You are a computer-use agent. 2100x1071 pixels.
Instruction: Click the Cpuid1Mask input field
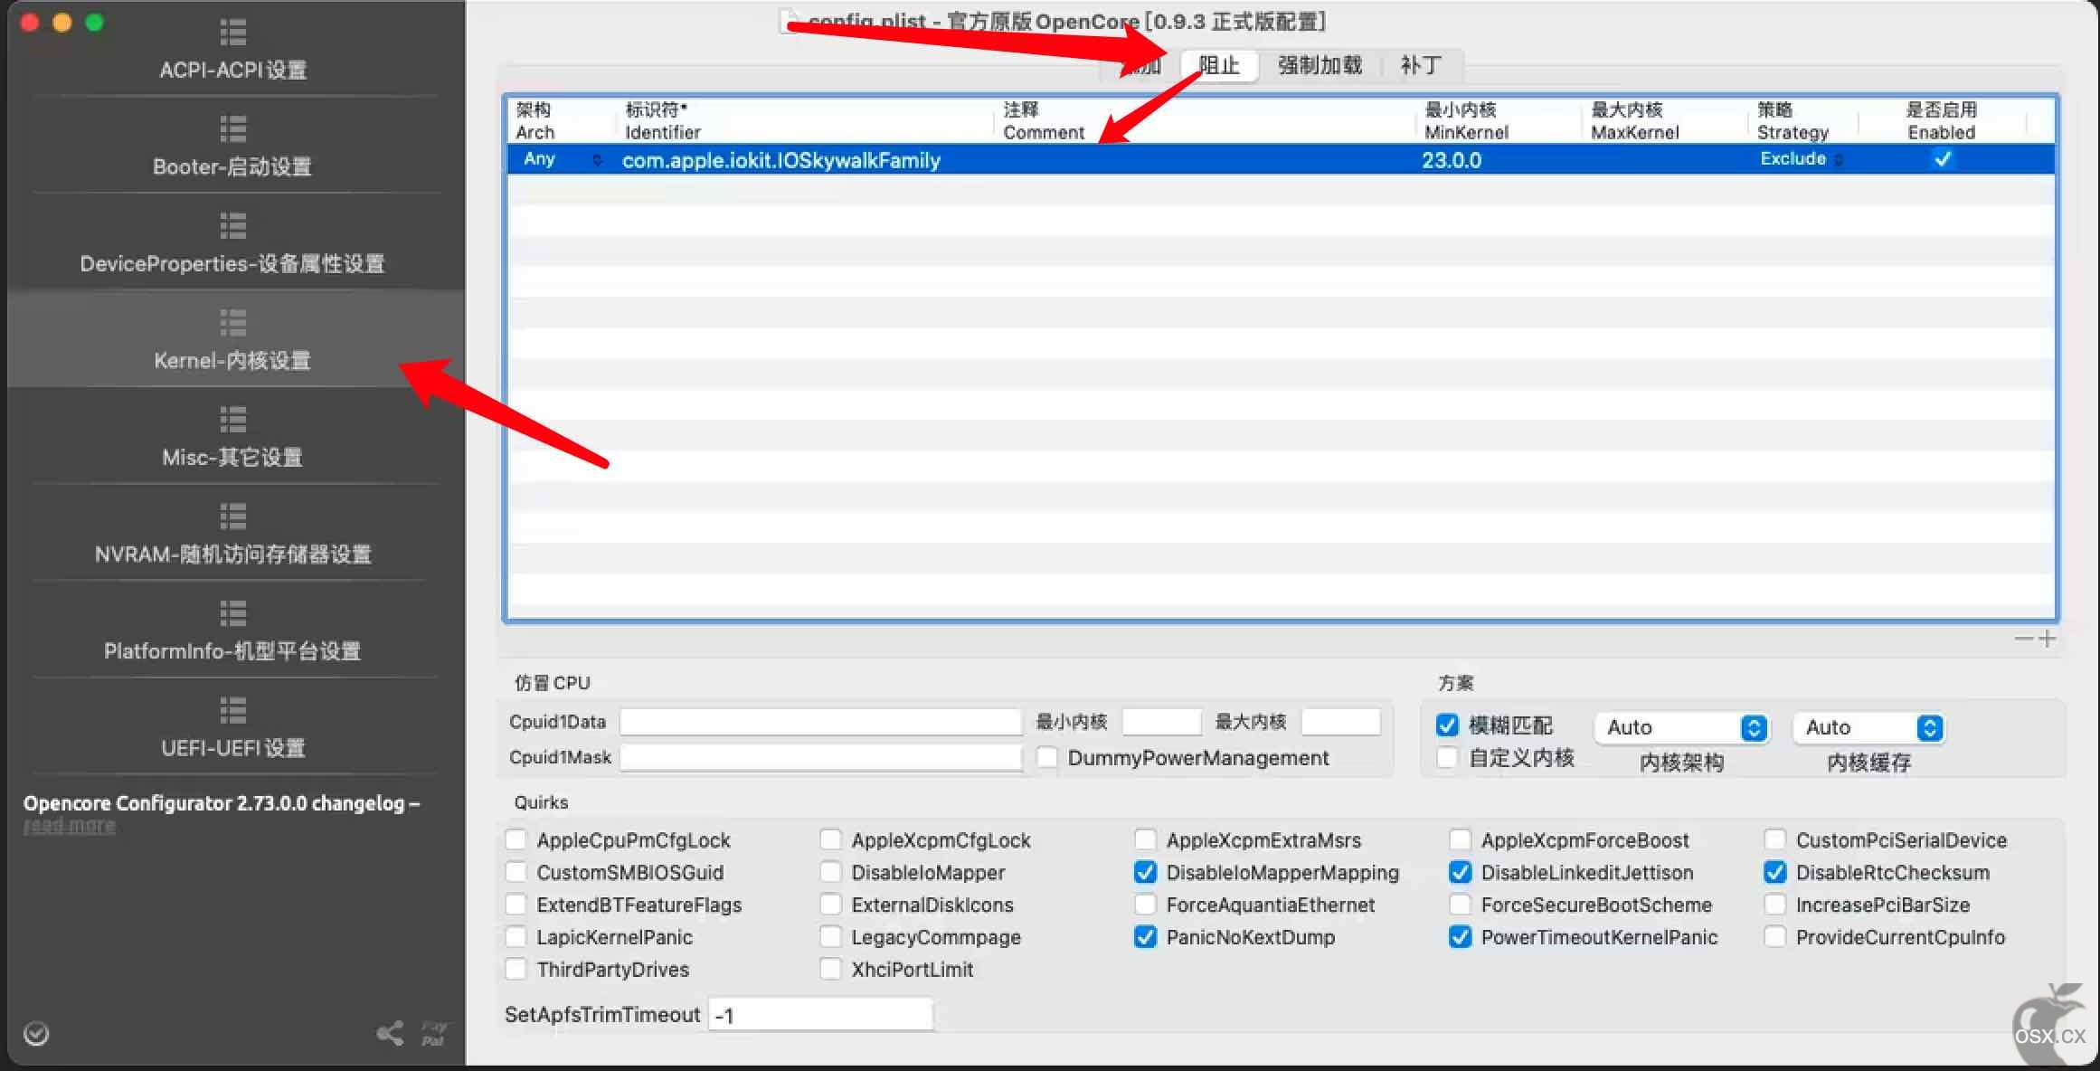point(820,757)
